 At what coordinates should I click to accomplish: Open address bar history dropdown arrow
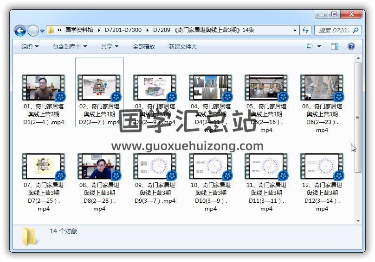(x=295, y=31)
